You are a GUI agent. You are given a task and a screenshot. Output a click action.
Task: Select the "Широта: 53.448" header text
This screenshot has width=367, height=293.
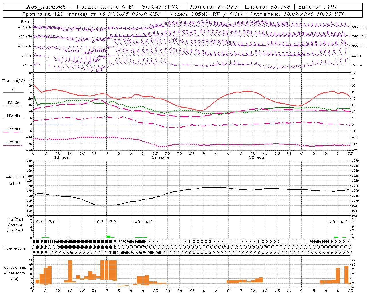(268, 7)
